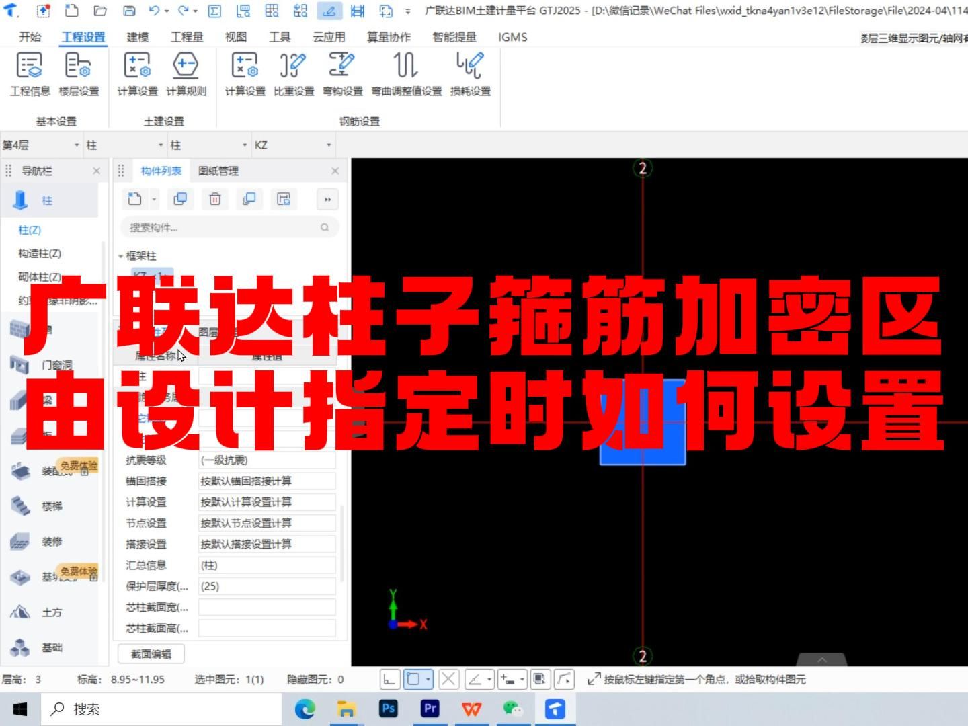This screenshot has width=968, height=726.
Task: Open 工程信息 in basic settings
Action: pyautogui.click(x=29, y=74)
